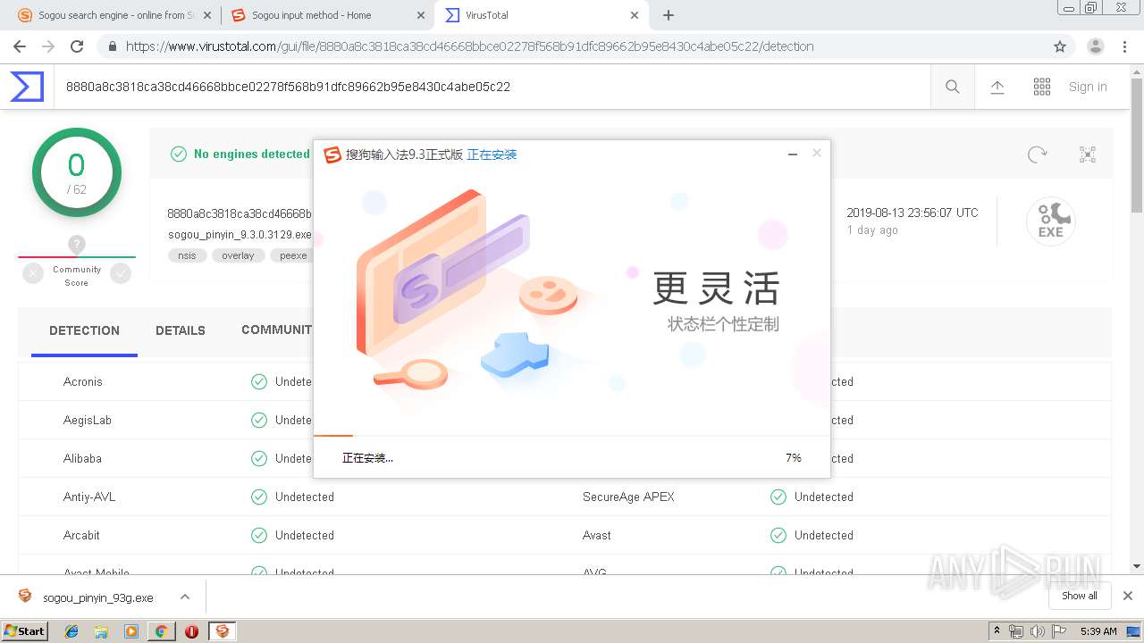The width and height of the screenshot is (1144, 643).
Task: Open the upload file icon
Action: pos(997,87)
